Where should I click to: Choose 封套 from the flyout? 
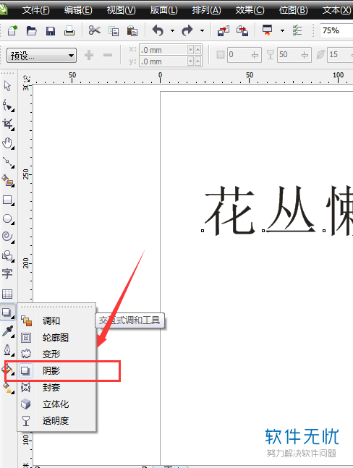pos(56,388)
